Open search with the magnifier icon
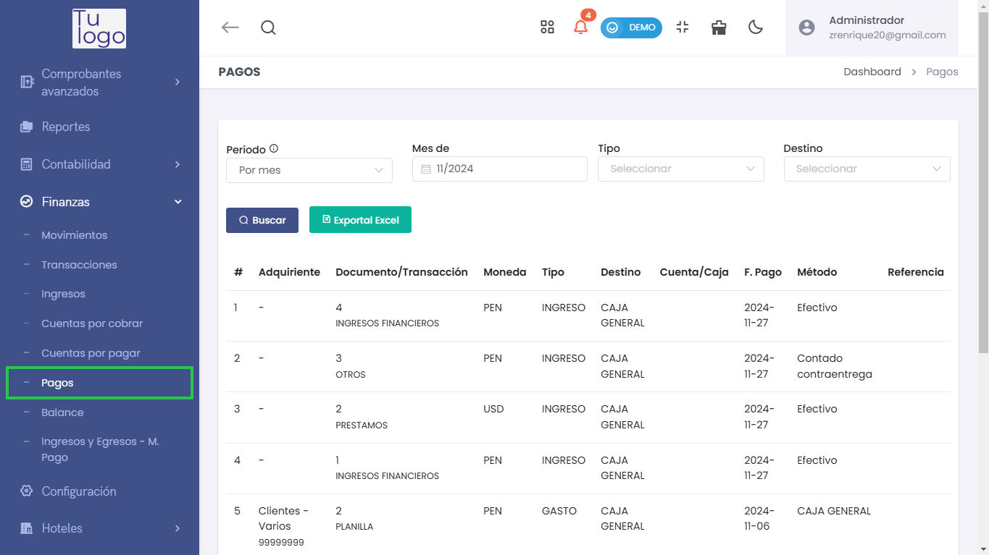Viewport: 989px width, 555px height. coord(268,27)
